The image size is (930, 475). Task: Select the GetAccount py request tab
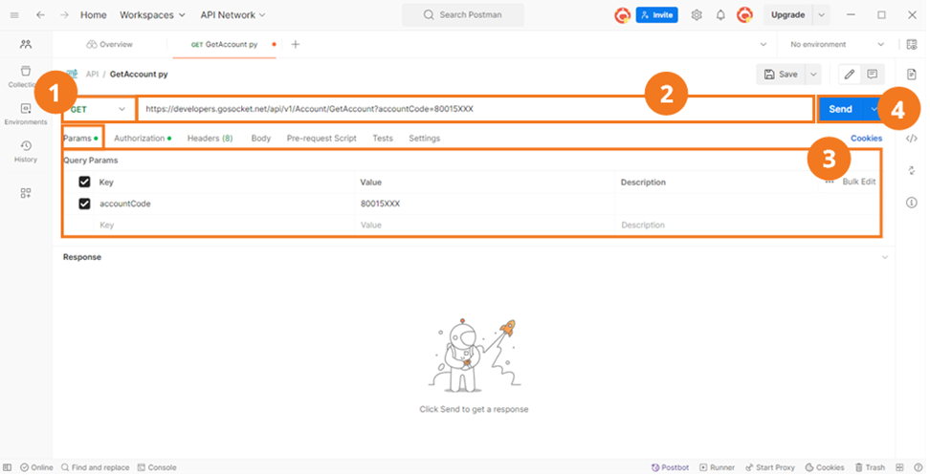pos(224,44)
